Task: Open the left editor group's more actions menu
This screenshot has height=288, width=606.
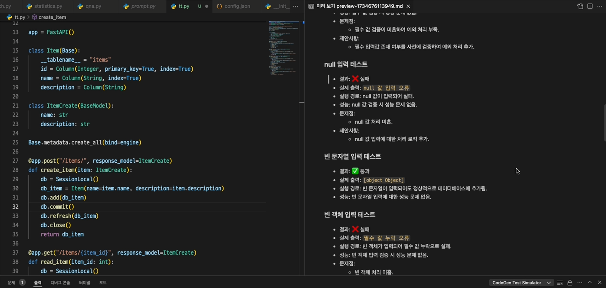Action: (295, 6)
